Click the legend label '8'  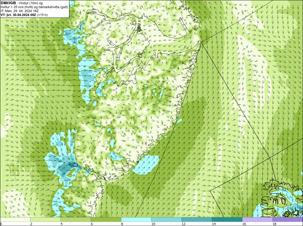tap(122, 224)
